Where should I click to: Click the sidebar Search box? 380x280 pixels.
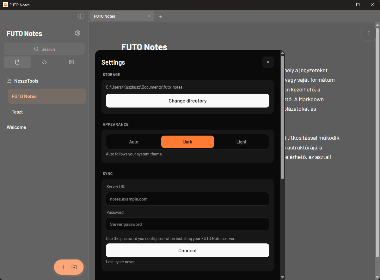click(x=44, y=49)
